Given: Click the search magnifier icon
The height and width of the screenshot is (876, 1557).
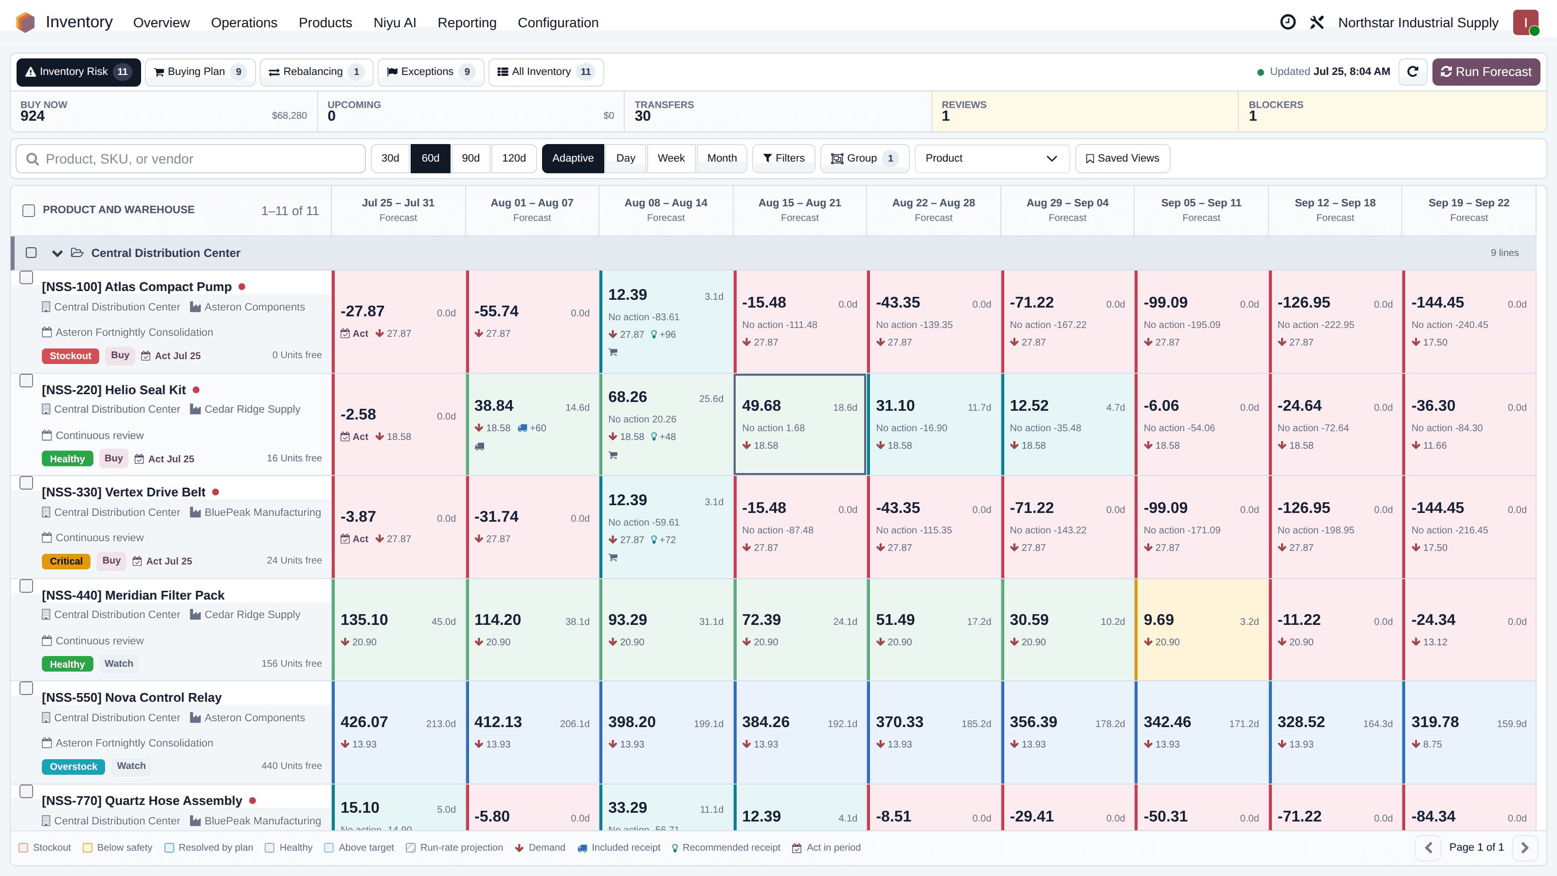Looking at the screenshot, I should 33,159.
